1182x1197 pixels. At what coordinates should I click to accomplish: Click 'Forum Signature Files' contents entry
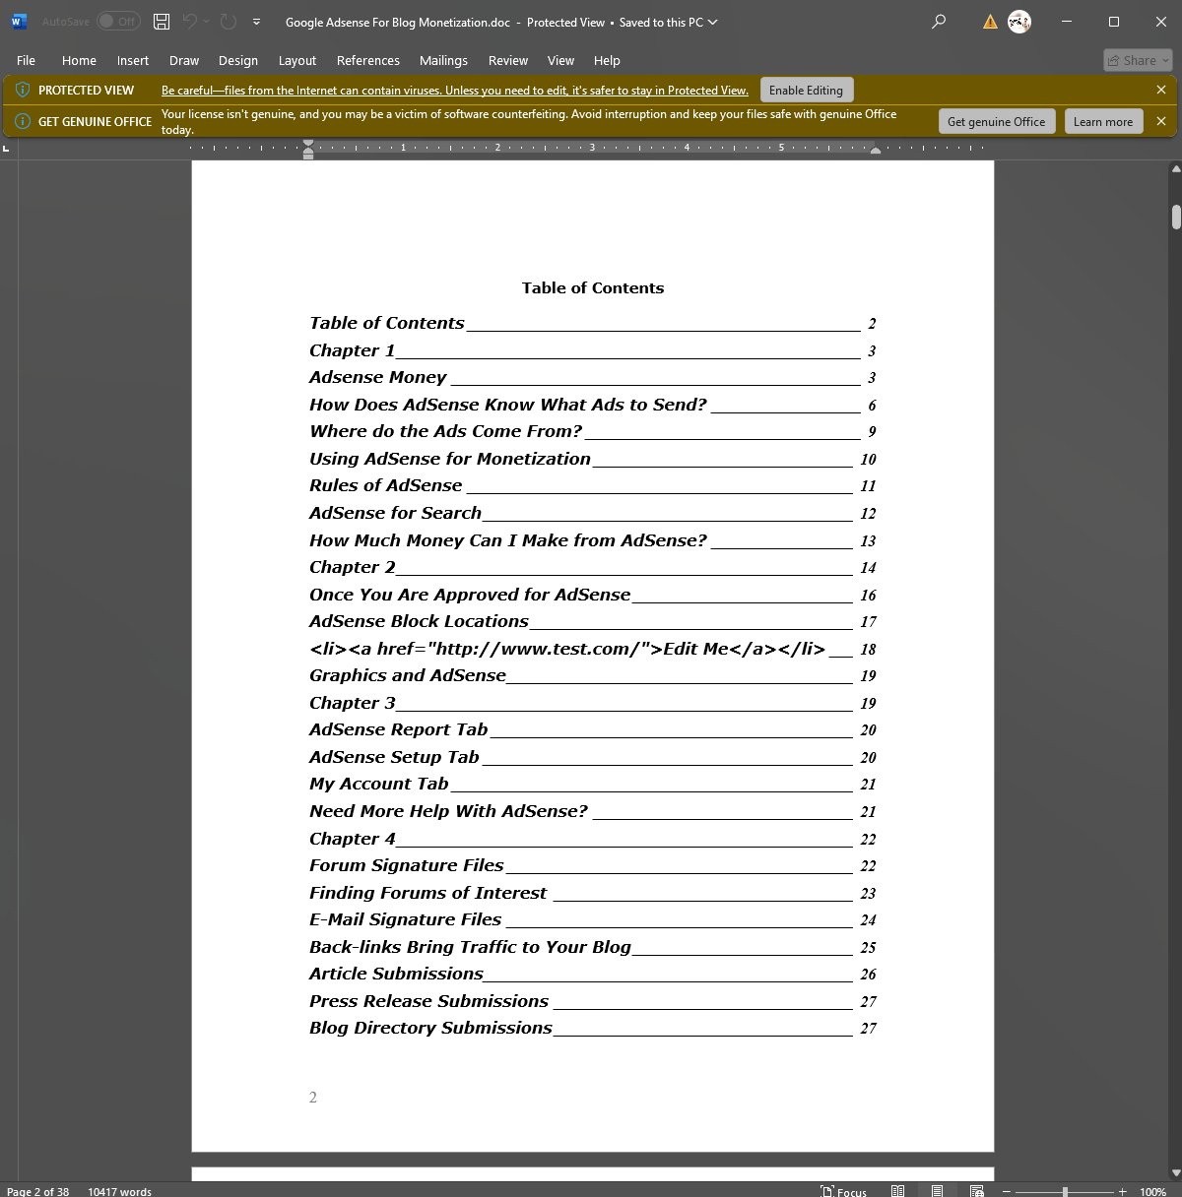click(593, 865)
